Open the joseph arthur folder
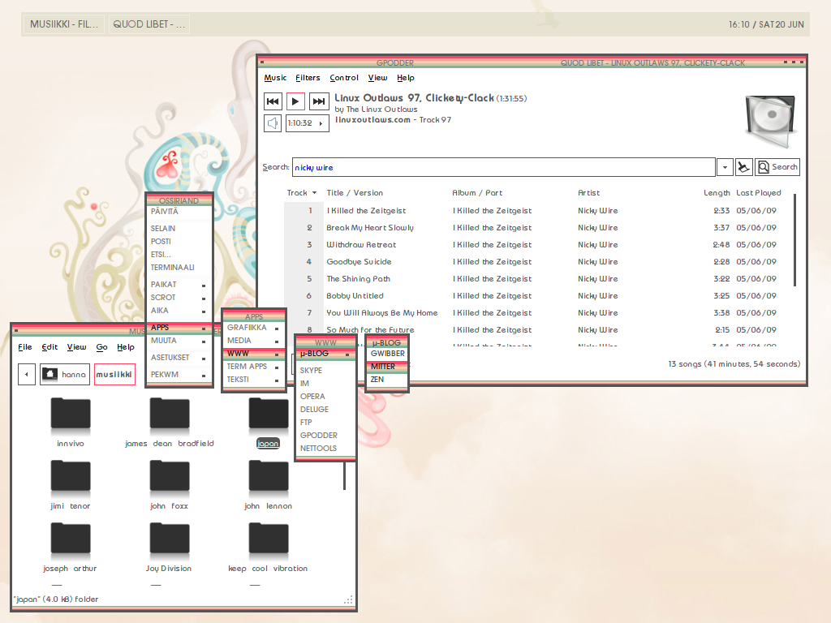 coord(71,548)
